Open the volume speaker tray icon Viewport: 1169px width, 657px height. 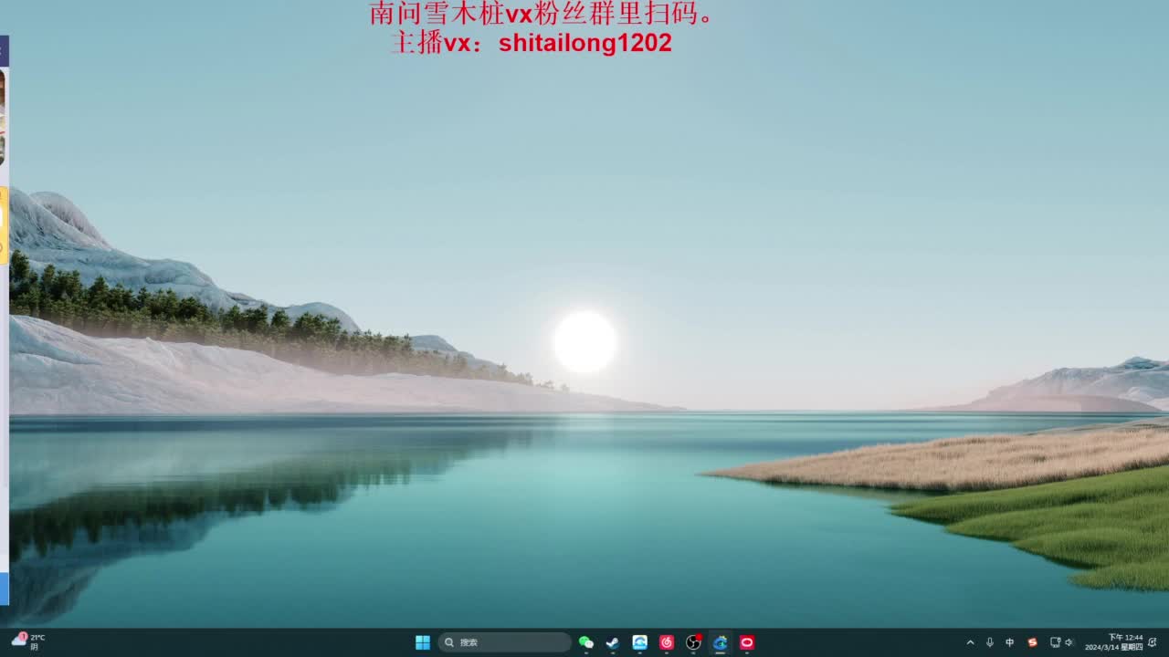(x=1069, y=642)
